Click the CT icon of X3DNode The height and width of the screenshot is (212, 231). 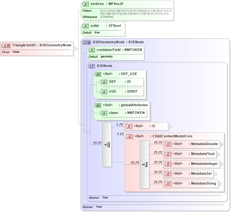(92, 66)
